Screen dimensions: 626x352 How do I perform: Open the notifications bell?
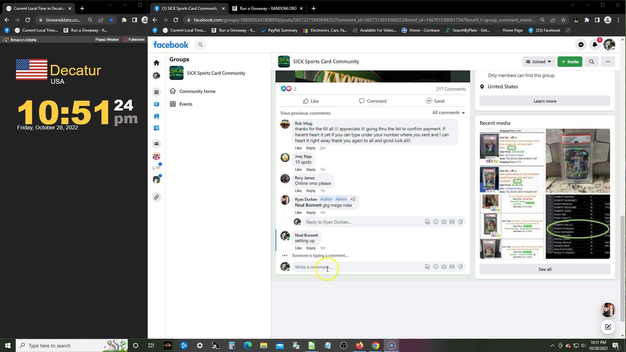pos(595,45)
